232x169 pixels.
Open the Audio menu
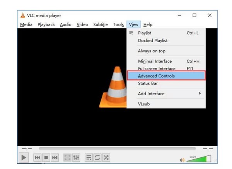coord(66,24)
